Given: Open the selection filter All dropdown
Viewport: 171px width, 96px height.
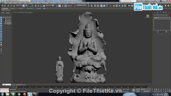Looking at the screenshot, I should coord(19,5).
